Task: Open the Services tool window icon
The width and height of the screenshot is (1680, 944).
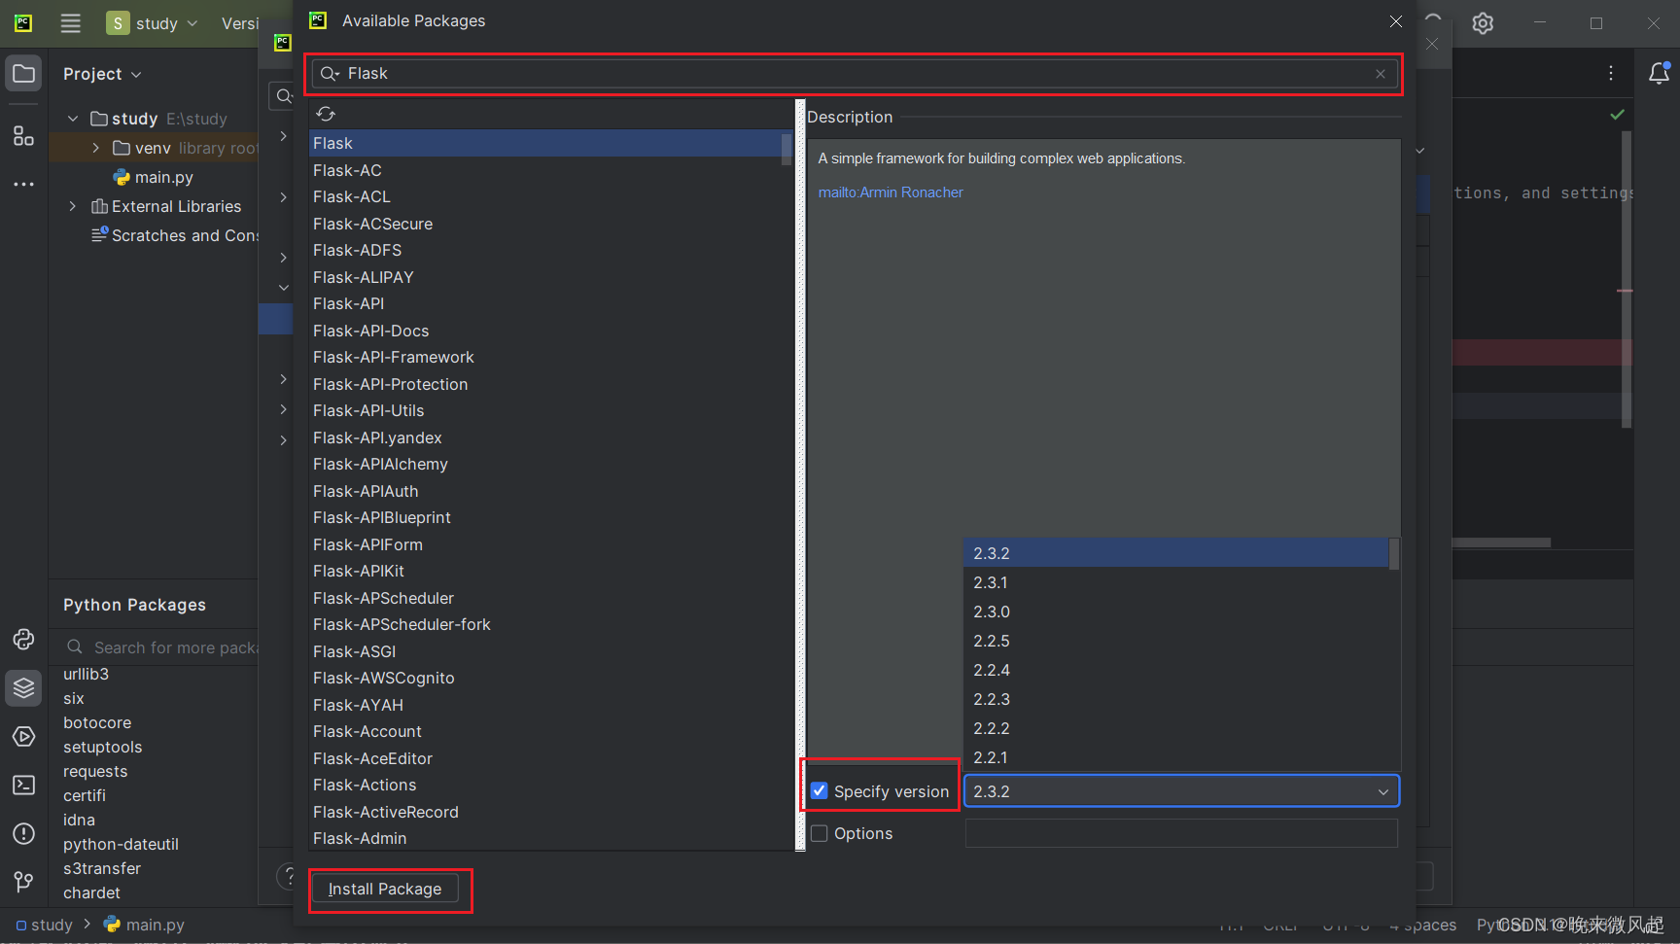Action: click(x=23, y=737)
